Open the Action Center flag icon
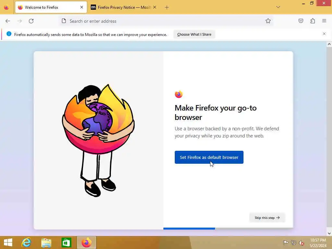The height and width of the screenshot is (249, 332). pyautogui.click(x=286, y=243)
